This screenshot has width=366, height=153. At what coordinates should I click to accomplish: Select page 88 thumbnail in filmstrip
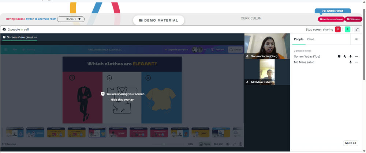(x=97, y=132)
